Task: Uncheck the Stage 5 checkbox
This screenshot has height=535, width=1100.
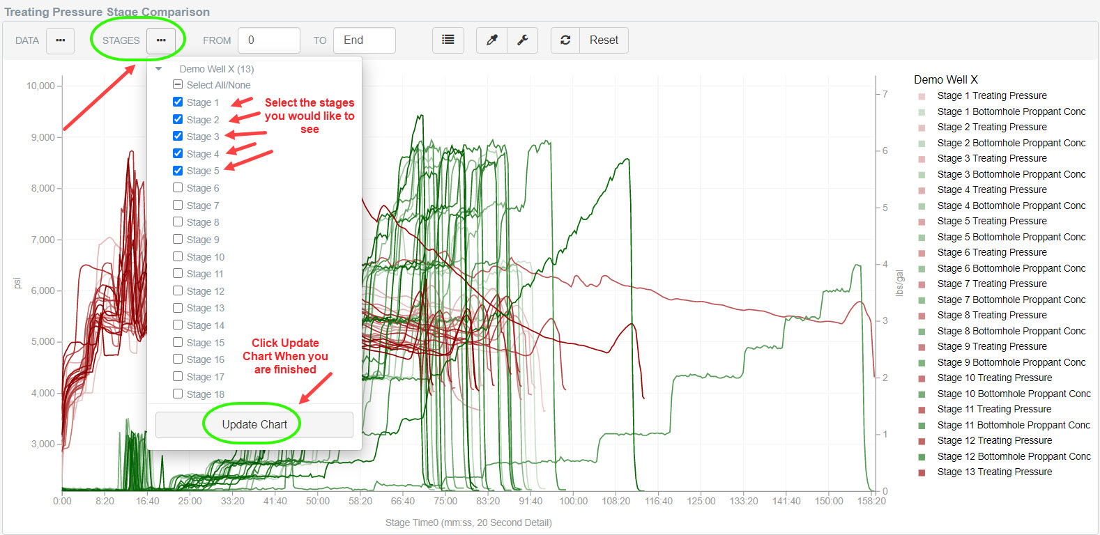Action: (178, 171)
